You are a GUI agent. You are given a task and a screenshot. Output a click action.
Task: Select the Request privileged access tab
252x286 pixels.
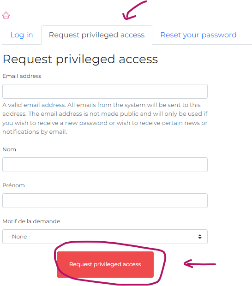(97, 35)
